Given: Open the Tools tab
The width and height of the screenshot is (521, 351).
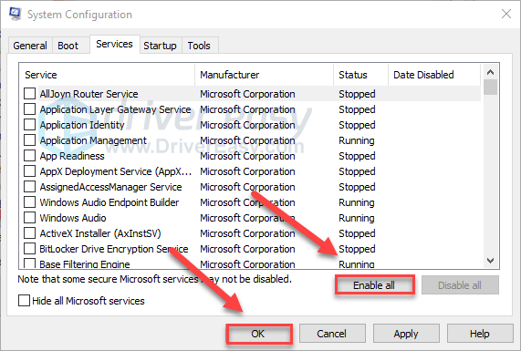Looking at the screenshot, I should (x=199, y=46).
